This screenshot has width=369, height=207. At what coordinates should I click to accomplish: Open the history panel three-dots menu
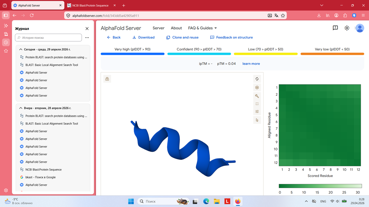click(87, 38)
